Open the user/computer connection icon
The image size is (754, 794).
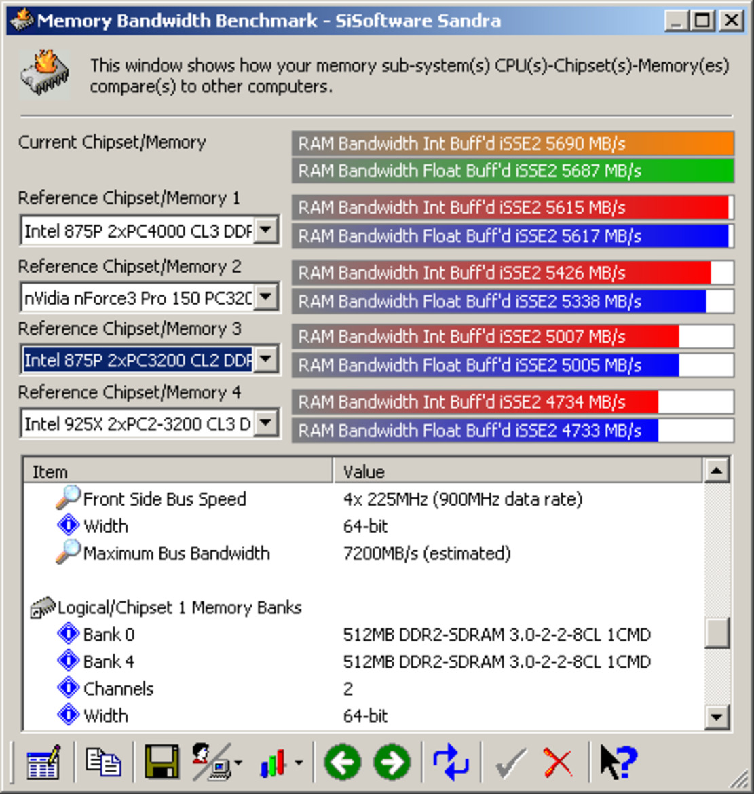(x=210, y=761)
